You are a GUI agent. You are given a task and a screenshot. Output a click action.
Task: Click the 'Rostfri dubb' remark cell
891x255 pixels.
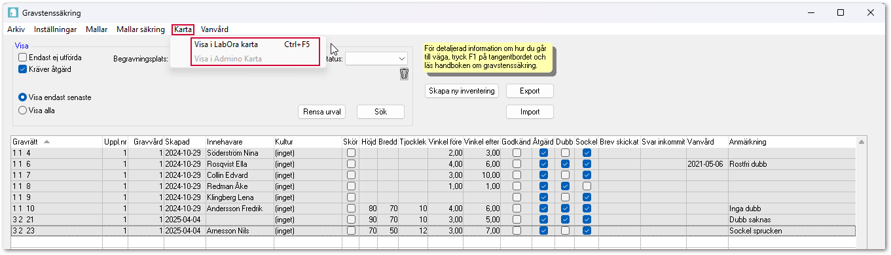click(x=792, y=164)
